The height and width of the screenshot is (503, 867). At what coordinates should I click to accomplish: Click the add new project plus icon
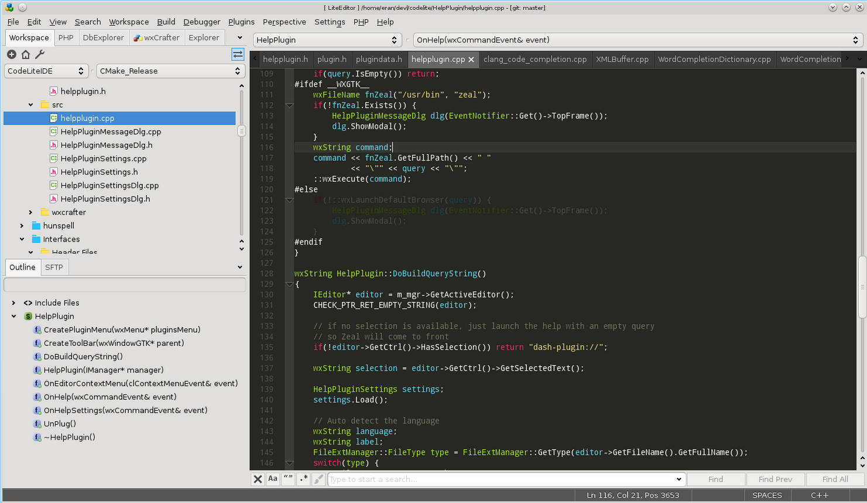coord(11,54)
